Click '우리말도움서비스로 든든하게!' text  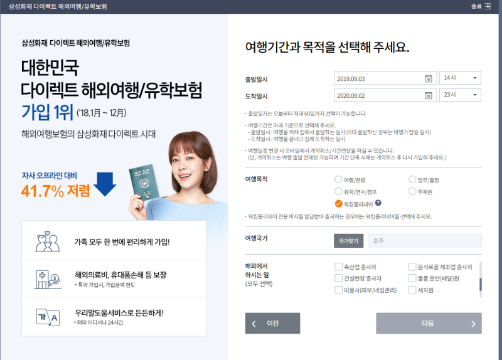click(119, 312)
